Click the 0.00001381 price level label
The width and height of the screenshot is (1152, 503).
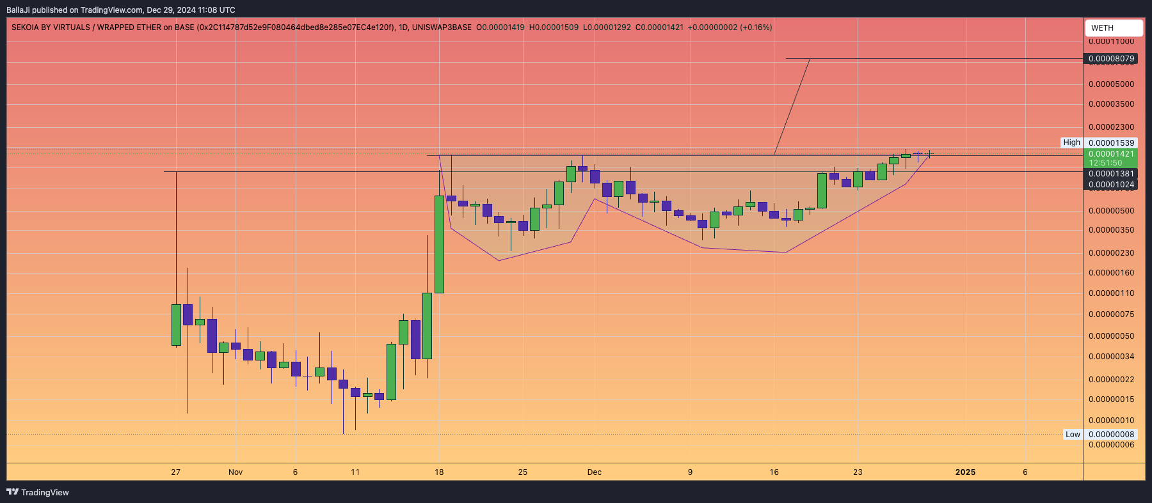tap(1112, 174)
